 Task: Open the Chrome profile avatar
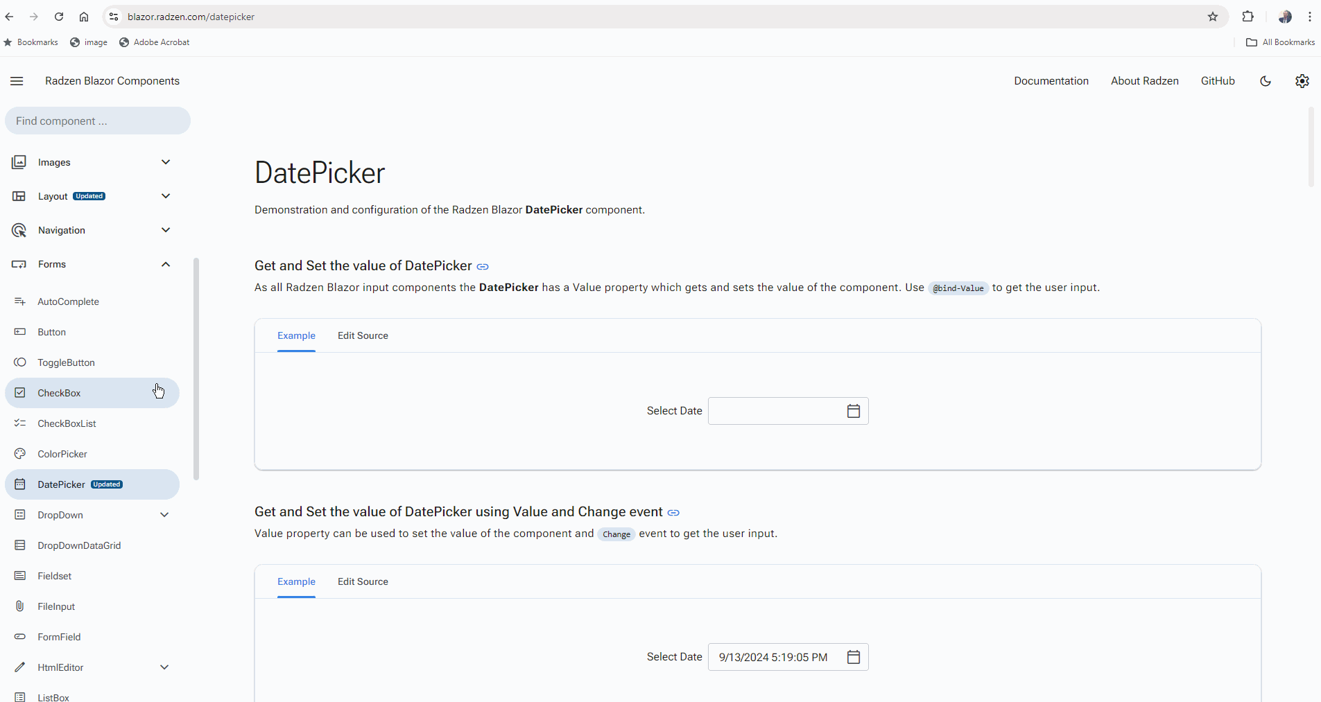(x=1285, y=17)
